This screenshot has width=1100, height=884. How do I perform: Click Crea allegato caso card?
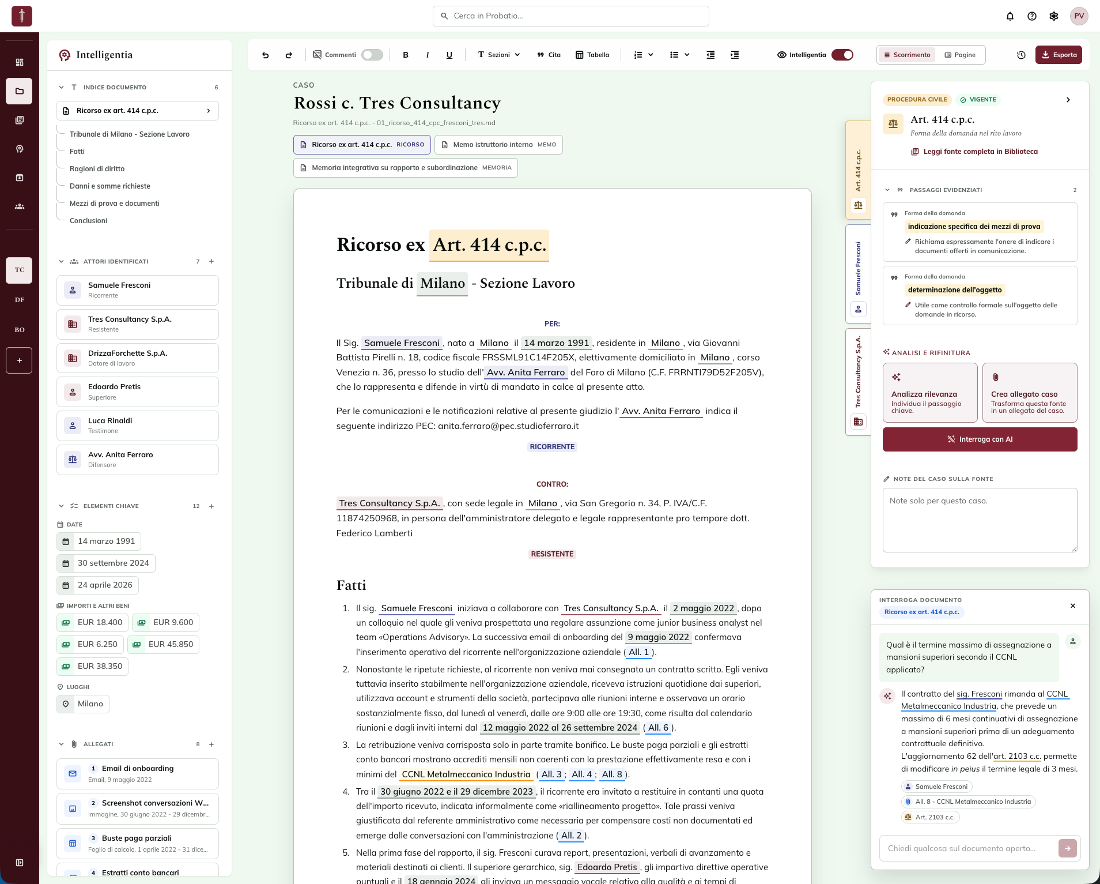tap(1030, 393)
